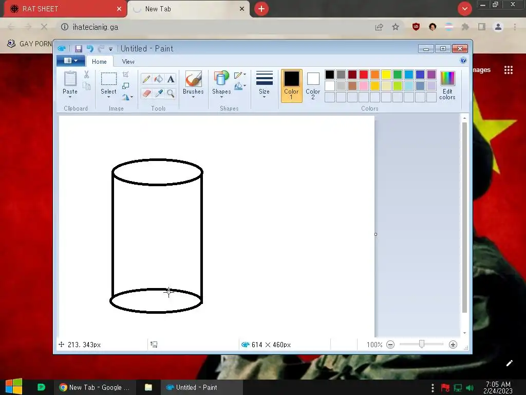Click the volume speaker tray icon
Viewport: 526px width, 395px height.
pyautogui.click(x=469, y=388)
